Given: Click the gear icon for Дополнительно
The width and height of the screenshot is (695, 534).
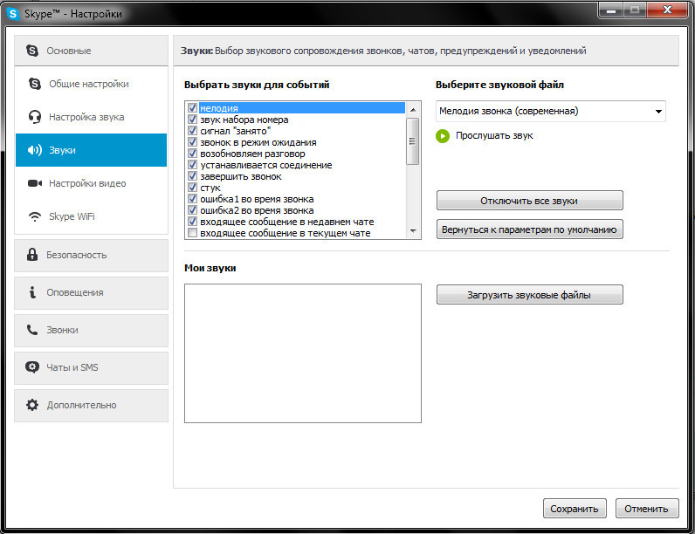Looking at the screenshot, I should tap(32, 405).
